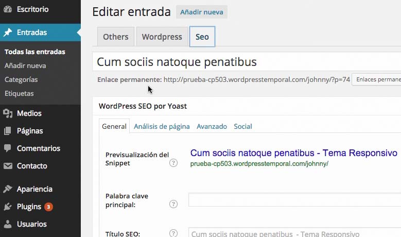Open the Plugins section
This screenshot has width=401, height=237.
[29, 207]
